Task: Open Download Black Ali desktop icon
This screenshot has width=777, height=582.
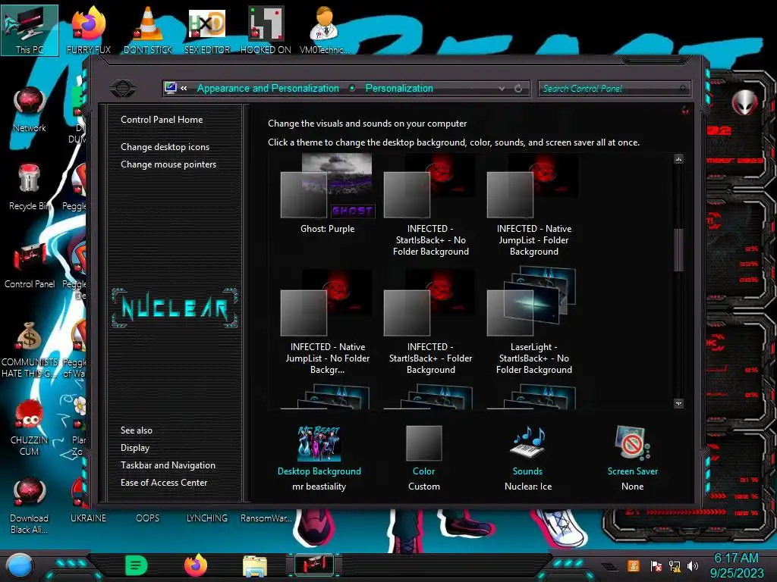Action: (30, 505)
